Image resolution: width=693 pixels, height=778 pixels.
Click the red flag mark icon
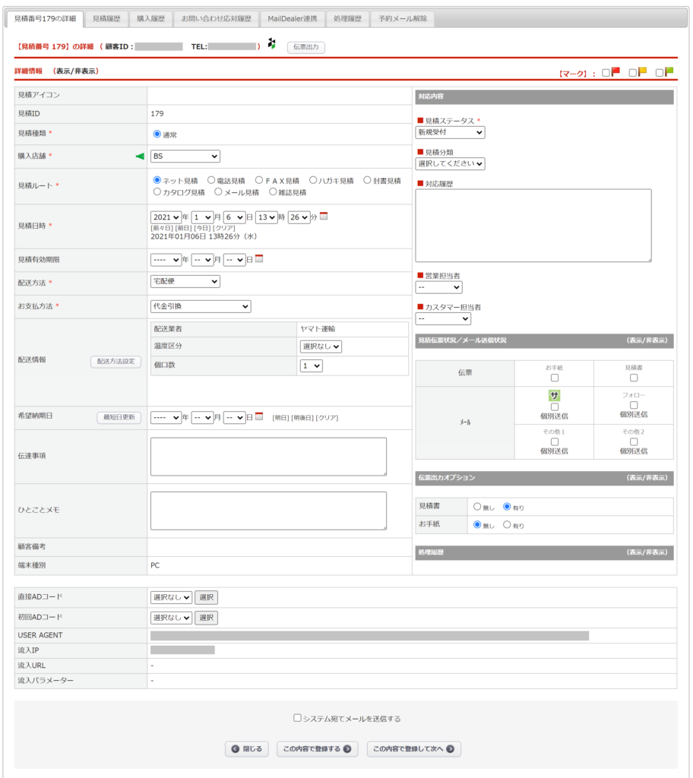tap(615, 72)
